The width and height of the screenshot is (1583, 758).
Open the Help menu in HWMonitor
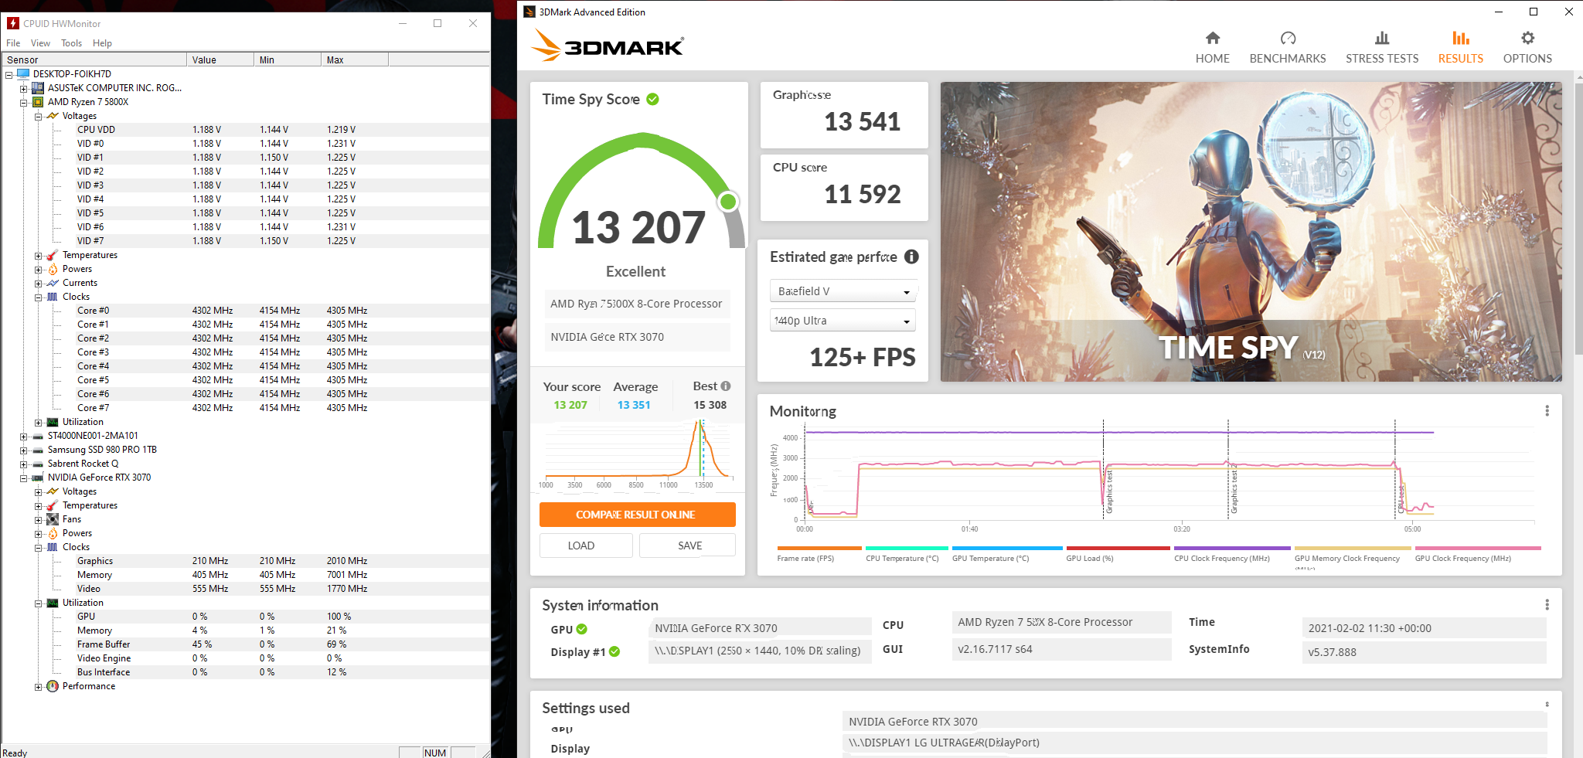pos(102,43)
